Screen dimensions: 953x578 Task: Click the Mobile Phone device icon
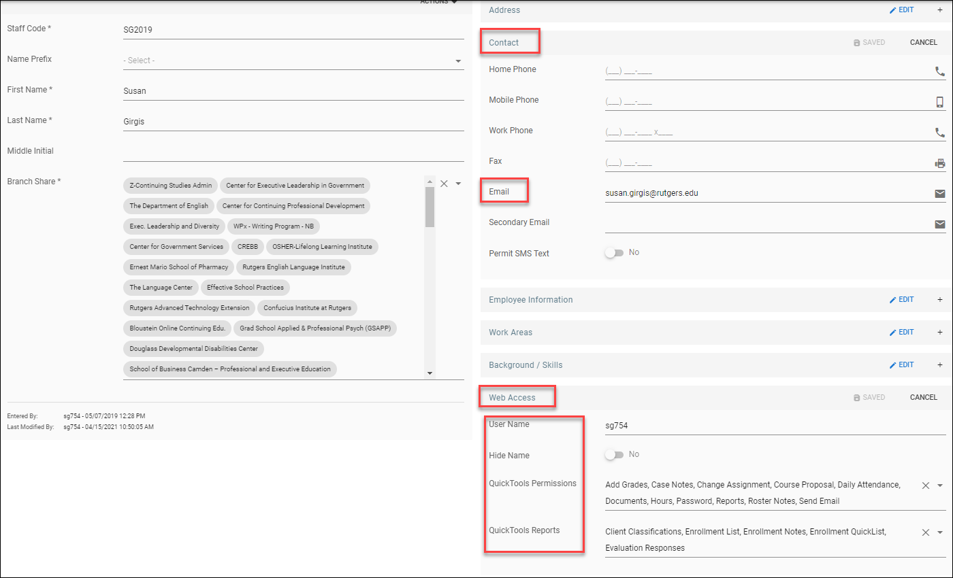click(x=940, y=102)
